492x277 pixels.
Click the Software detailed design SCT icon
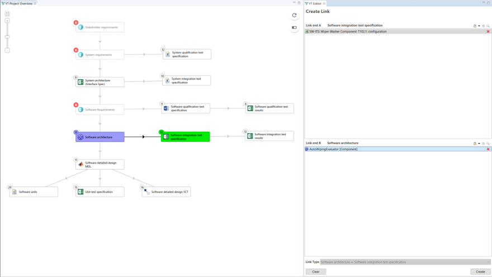tap(147, 192)
